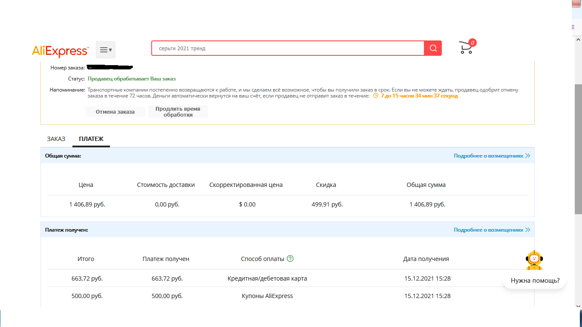Click the help question mark beside Способ оплаты

click(291, 258)
